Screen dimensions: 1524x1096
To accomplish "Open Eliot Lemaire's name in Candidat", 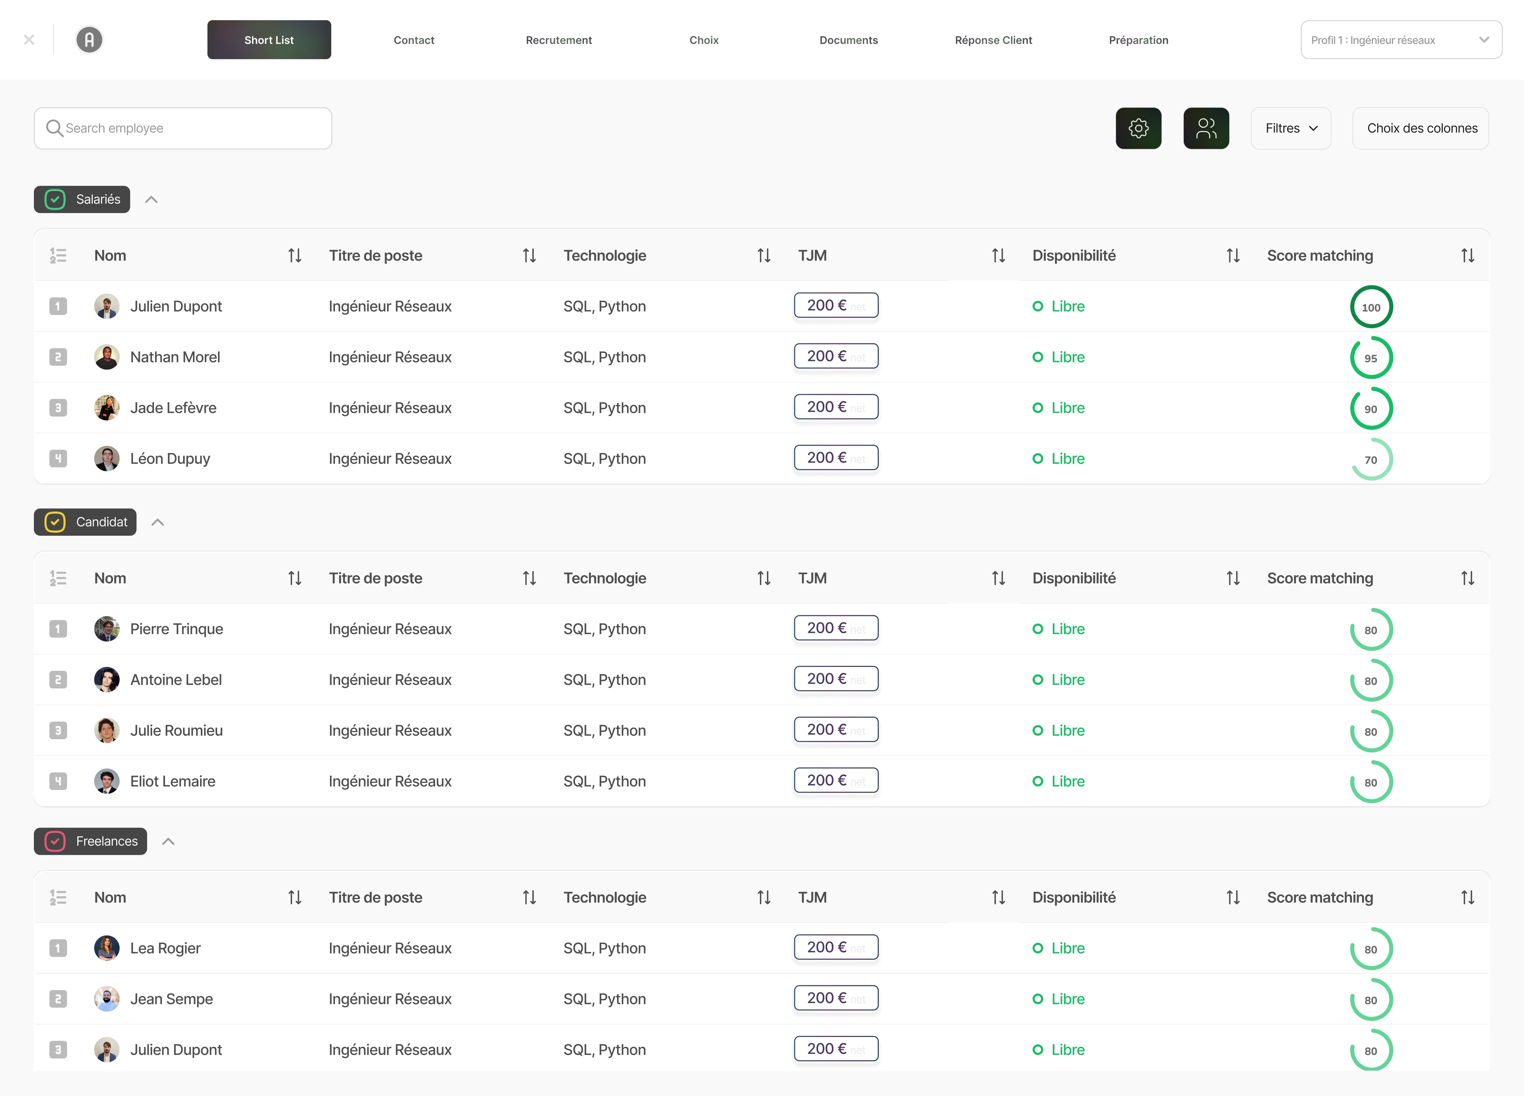I will [173, 781].
